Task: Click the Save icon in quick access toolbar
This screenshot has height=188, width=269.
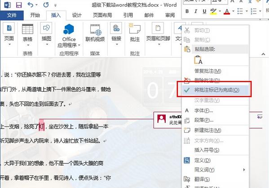Action: [x=19, y=5]
